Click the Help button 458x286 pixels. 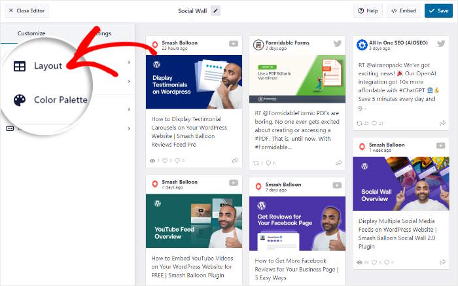coord(368,10)
